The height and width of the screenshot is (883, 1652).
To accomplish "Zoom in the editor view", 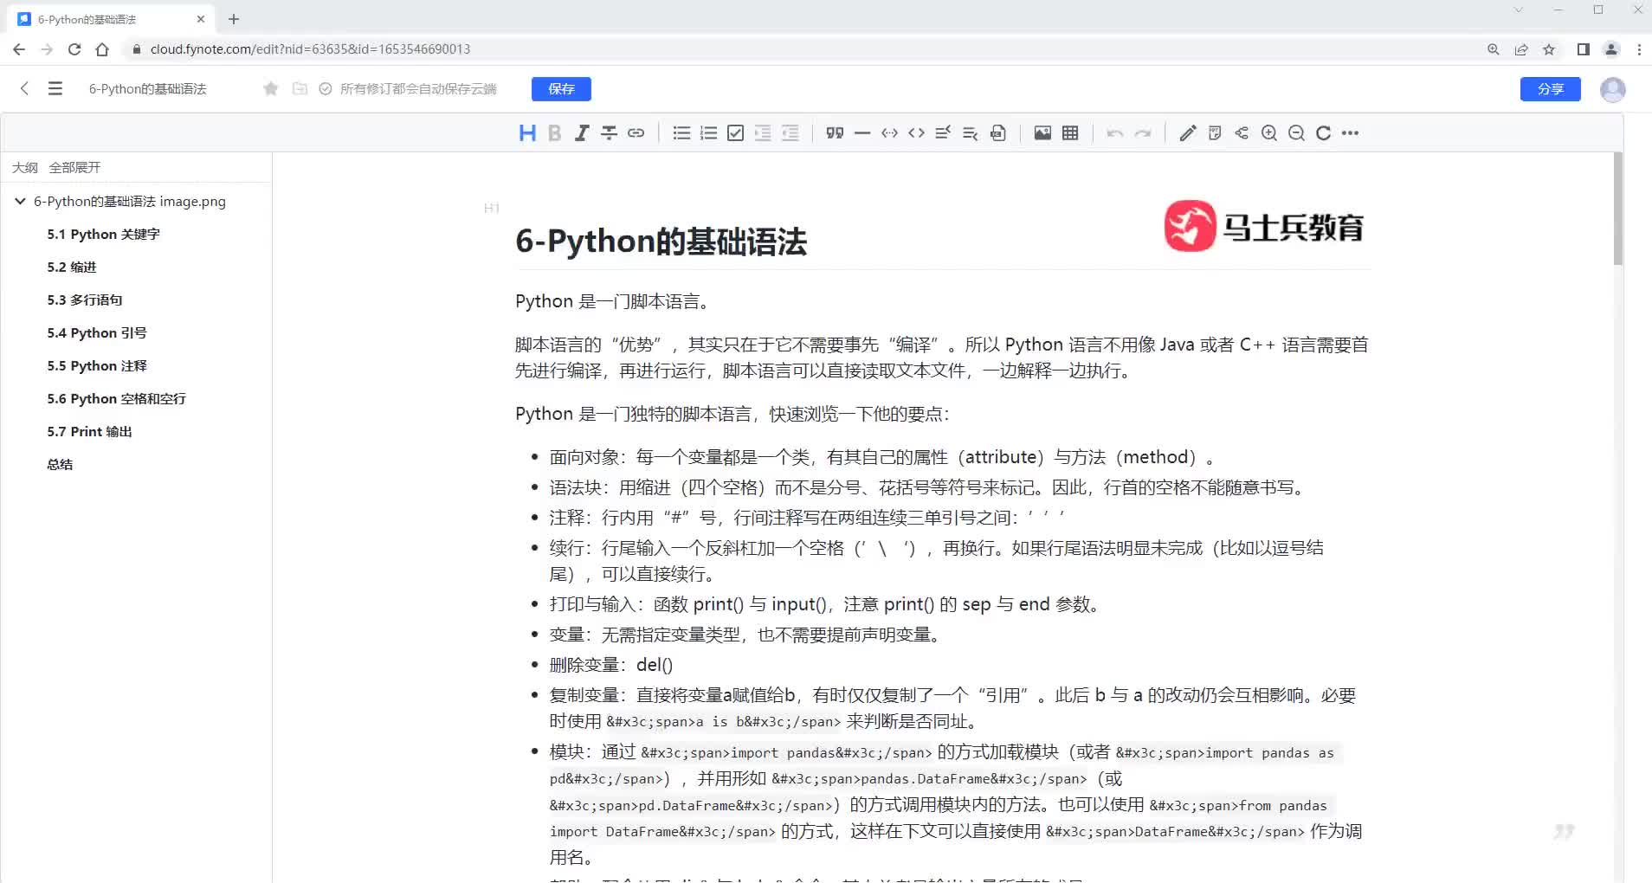I will (x=1269, y=133).
